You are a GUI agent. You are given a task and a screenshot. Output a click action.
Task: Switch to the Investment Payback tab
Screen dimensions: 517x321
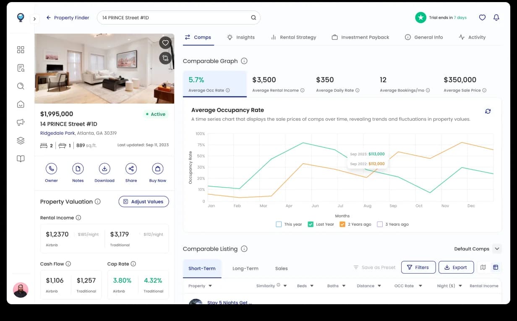(360, 37)
